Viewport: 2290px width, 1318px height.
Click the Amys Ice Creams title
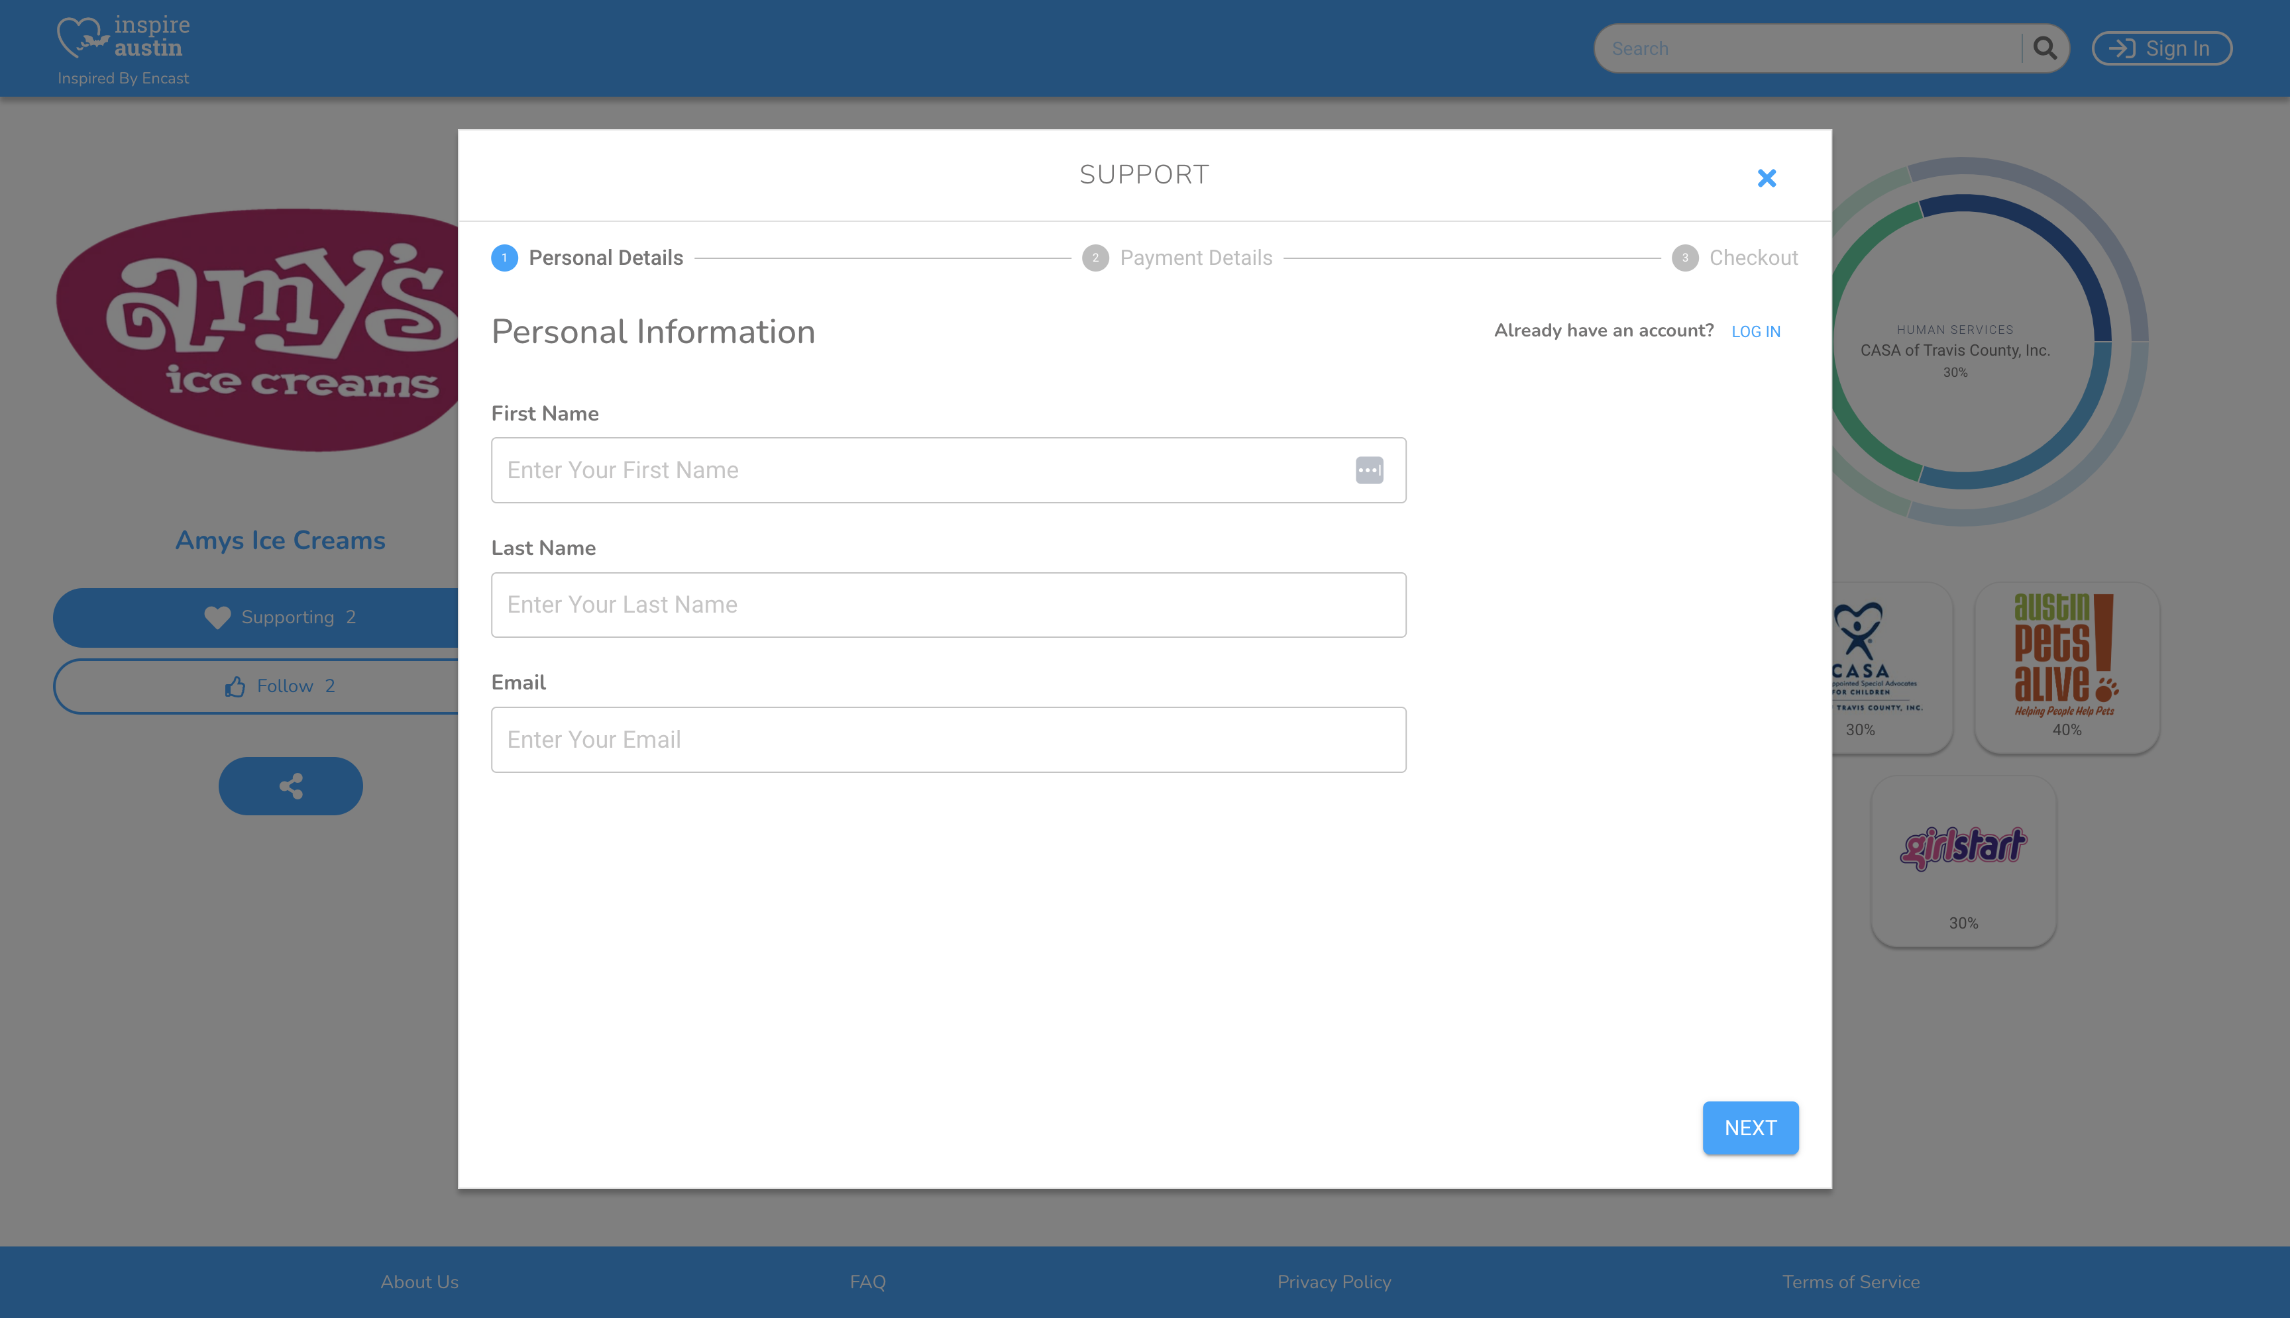tap(280, 540)
